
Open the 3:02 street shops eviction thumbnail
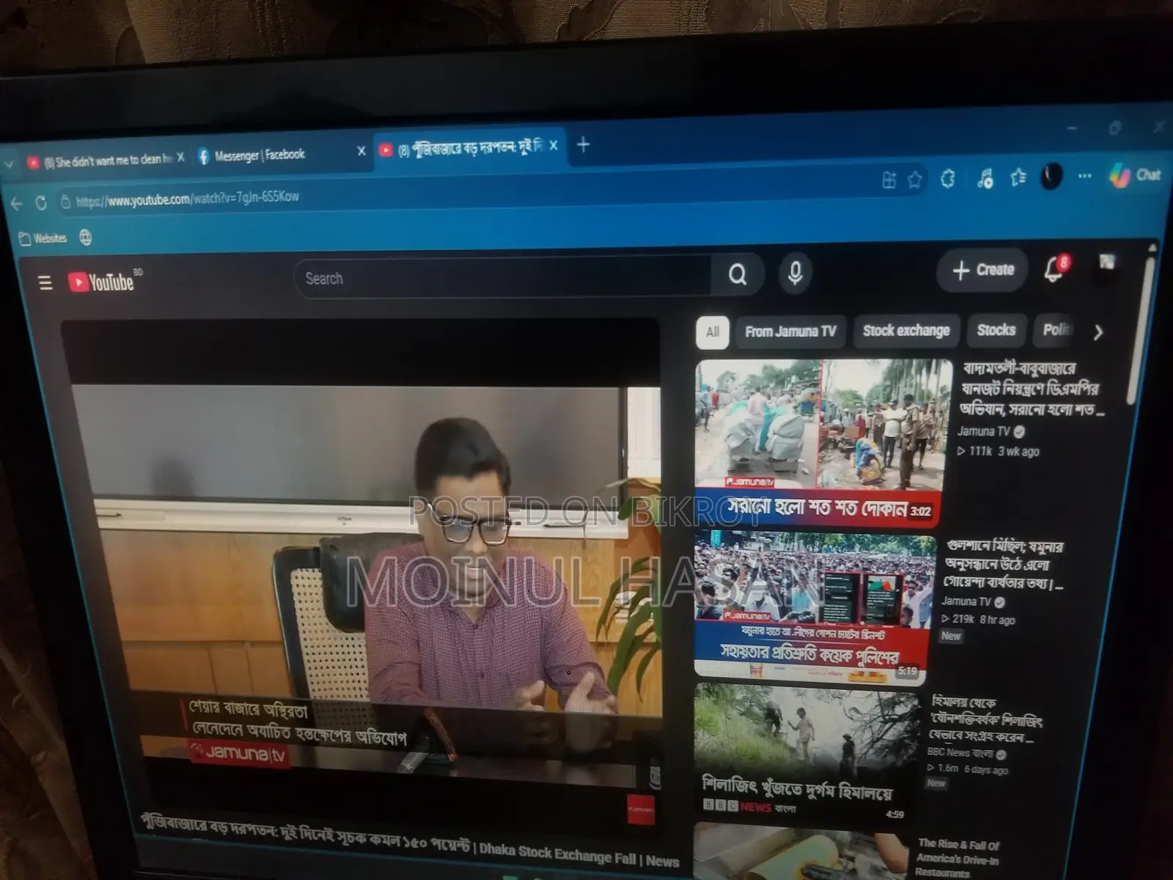pyautogui.click(x=821, y=443)
